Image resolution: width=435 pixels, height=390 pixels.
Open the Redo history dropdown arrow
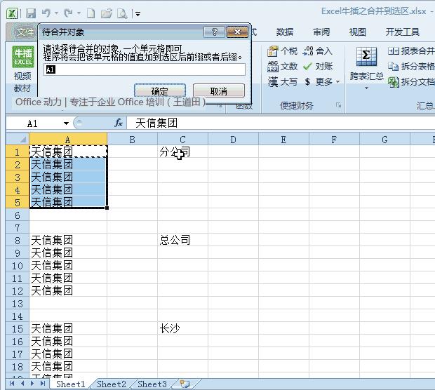click(79, 13)
